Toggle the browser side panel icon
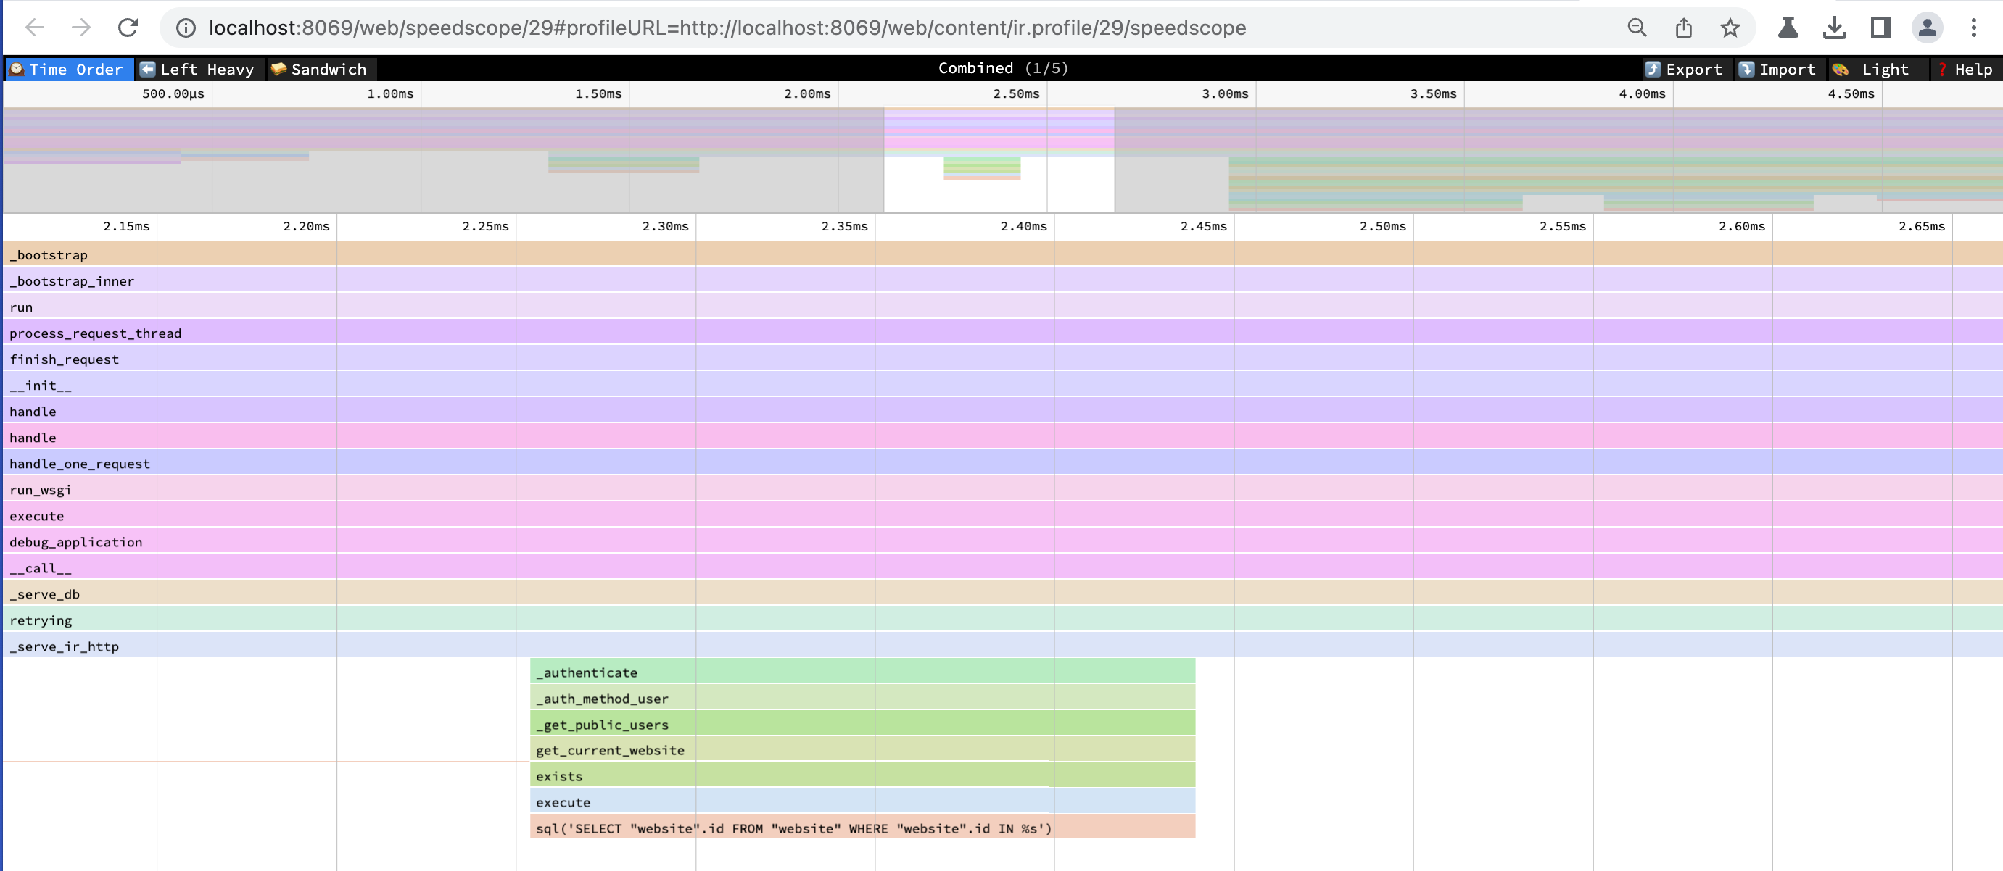 pos(1881,28)
